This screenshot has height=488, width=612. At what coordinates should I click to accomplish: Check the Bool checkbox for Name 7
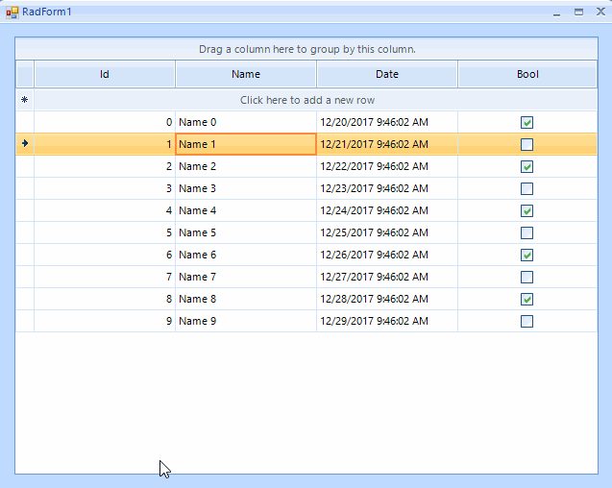(526, 277)
